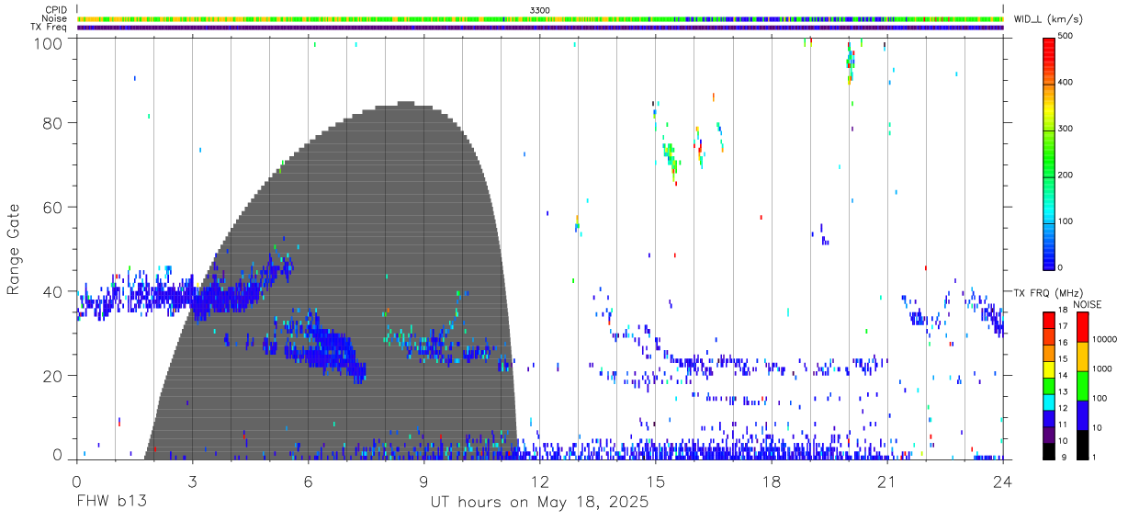
Task: Click UT hour 24 on time axis
Action: pos(1003,481)
